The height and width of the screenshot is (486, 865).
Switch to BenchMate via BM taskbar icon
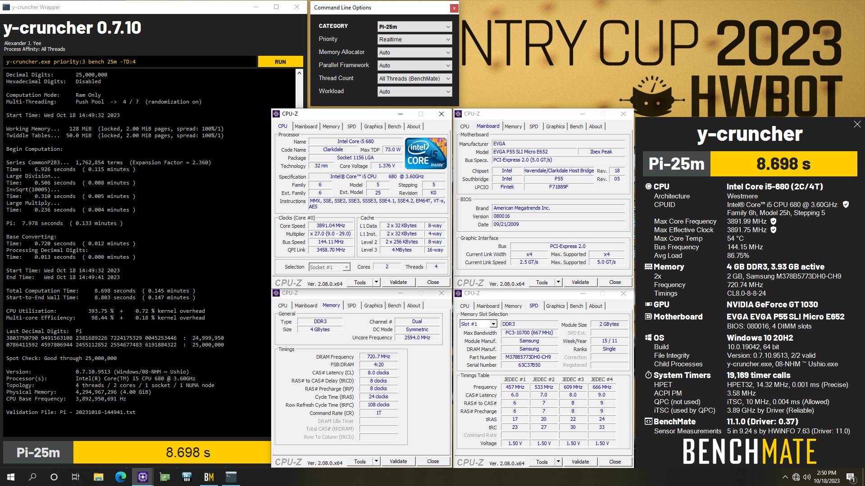pos(209,477)
